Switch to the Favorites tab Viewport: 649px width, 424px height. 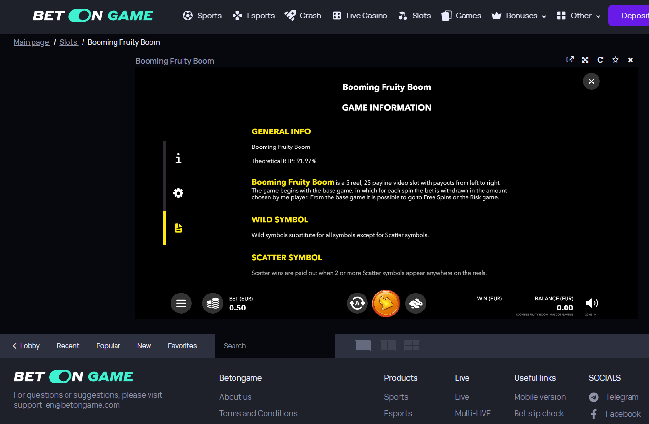click(183, 346)
